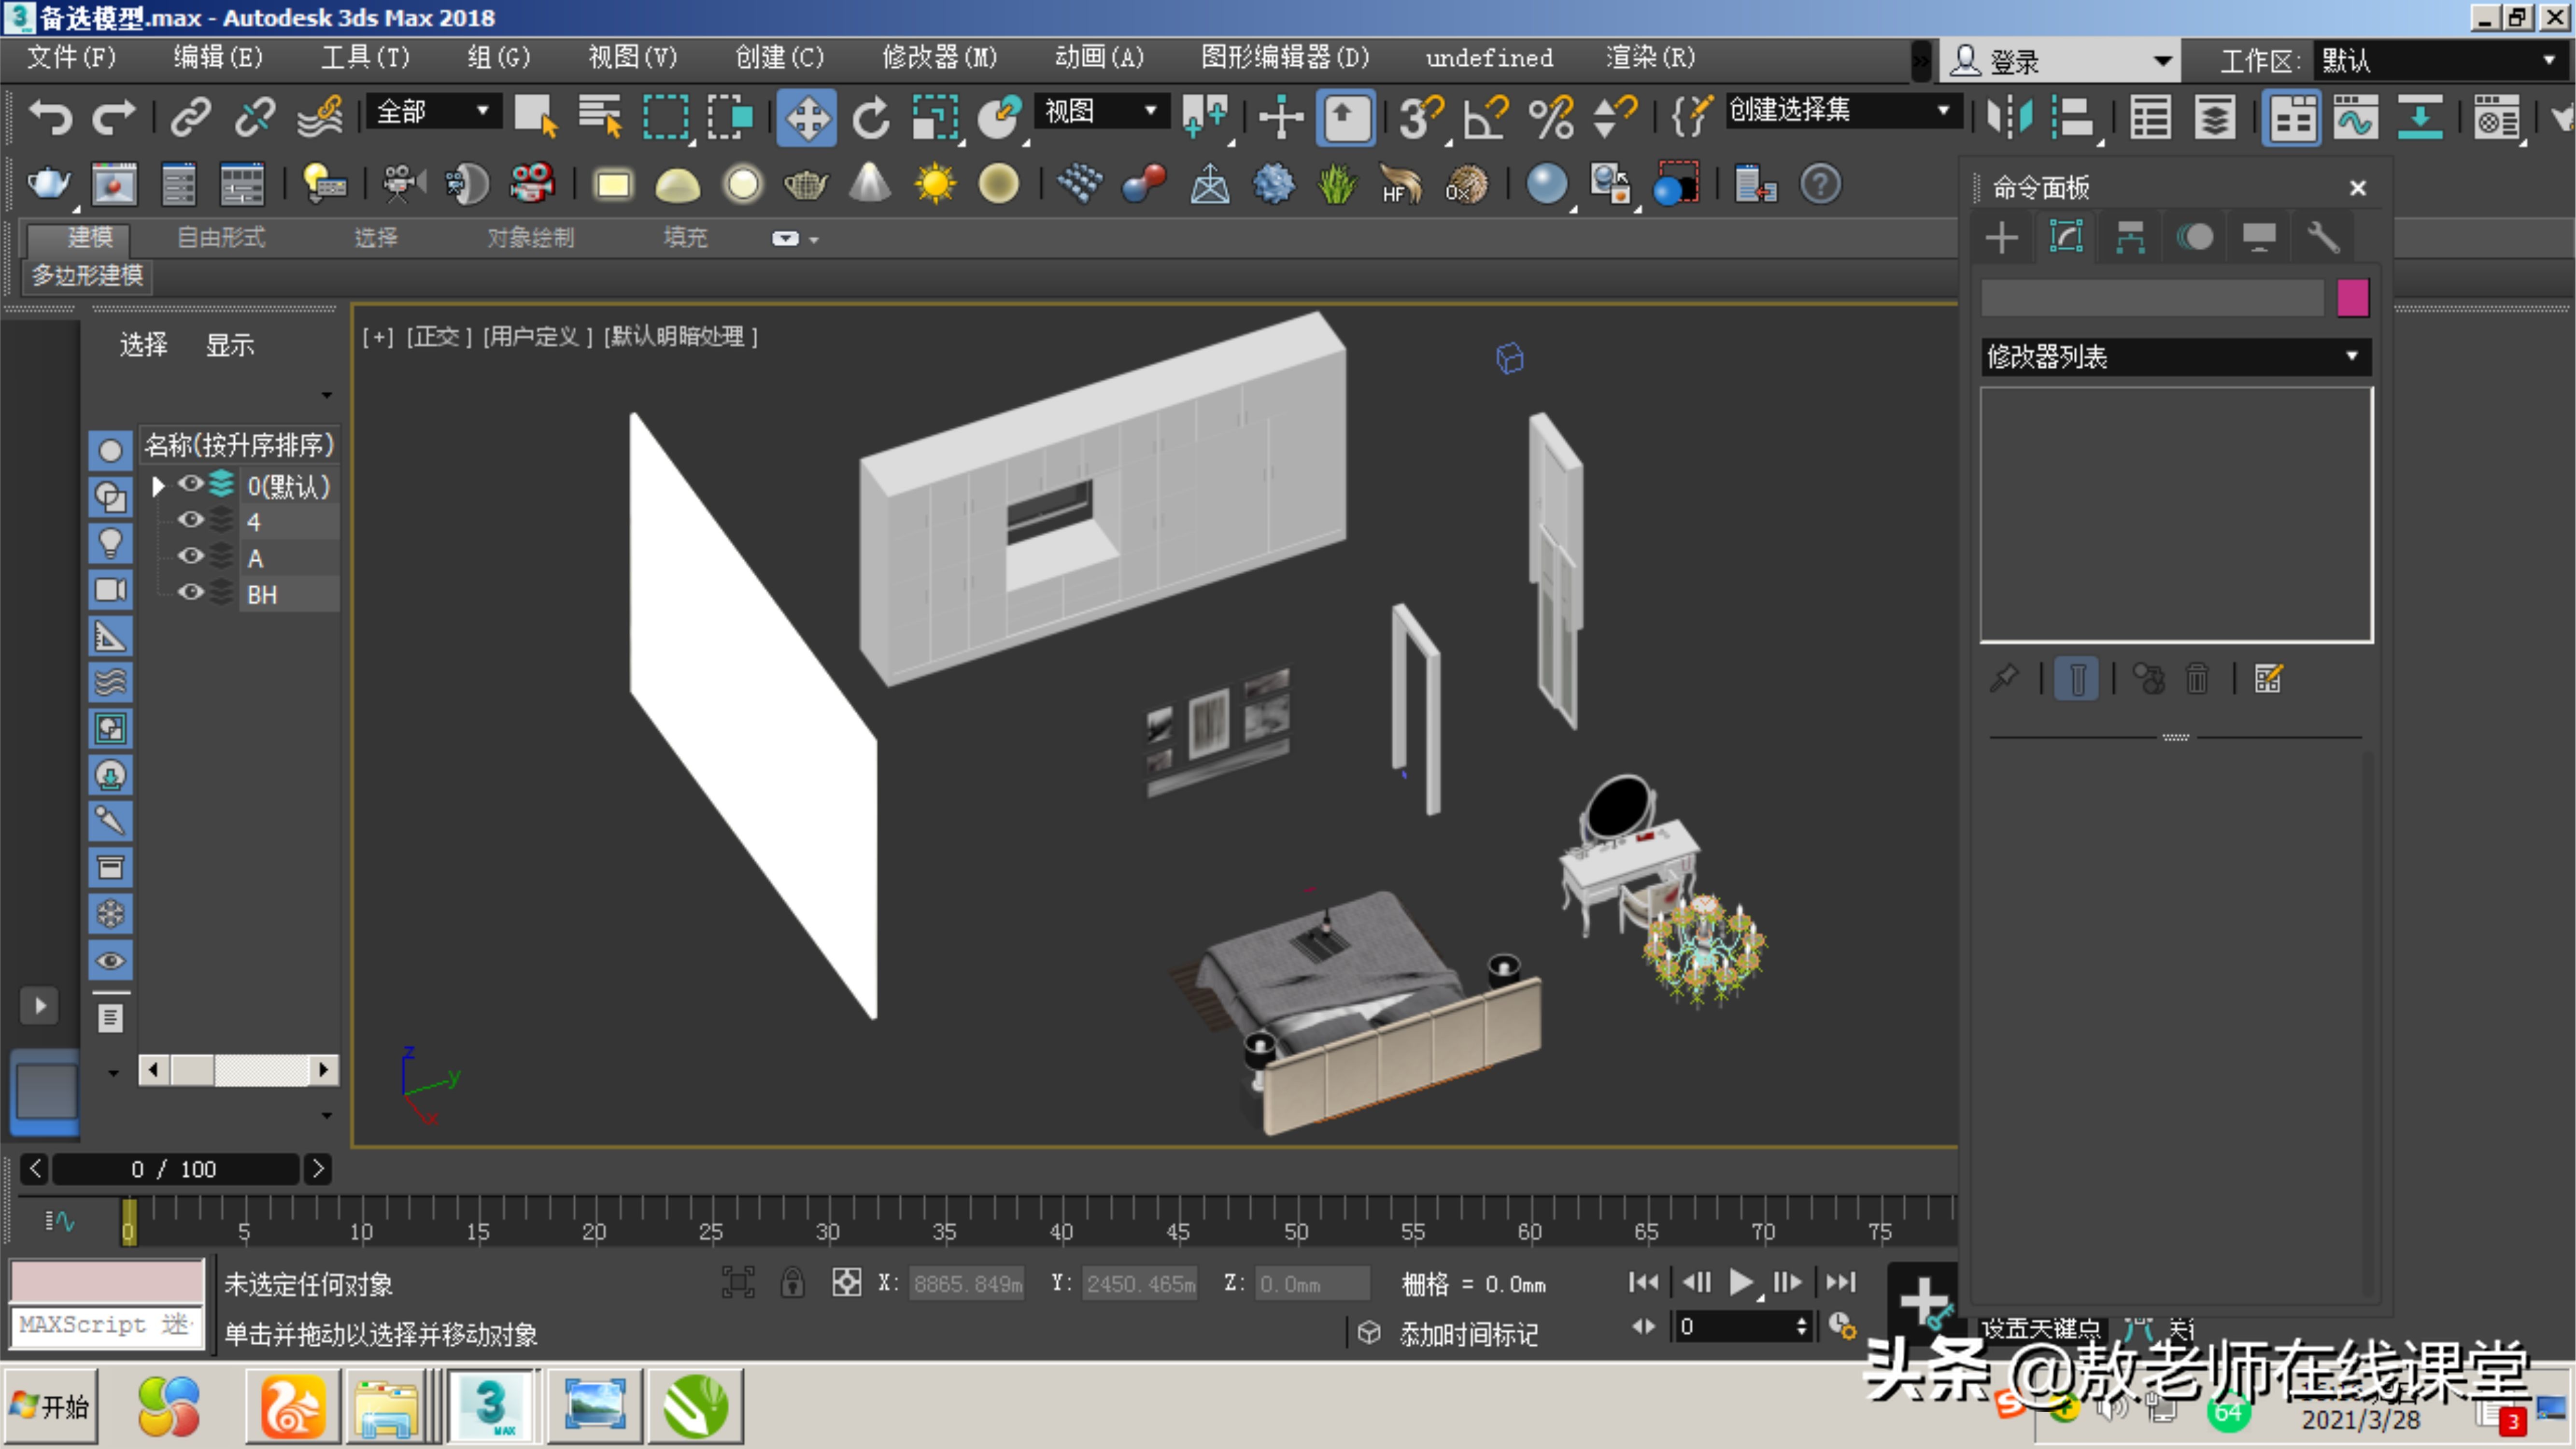
Task: Click the object color swatch in command panel
Action: point(2354,297)
